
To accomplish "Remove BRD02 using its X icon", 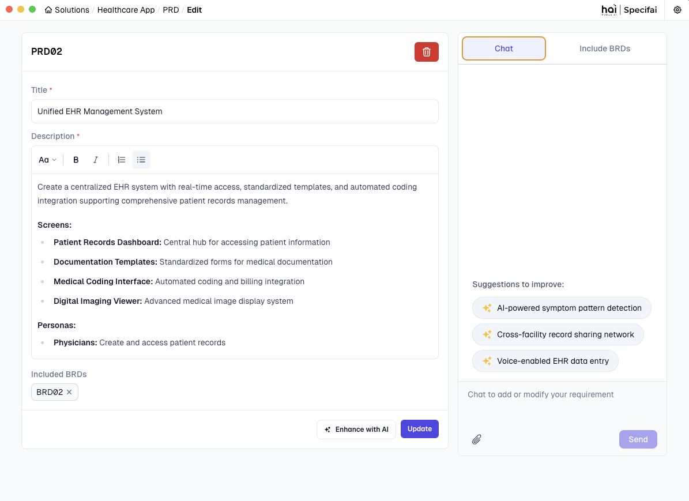I will coord(69,392).
